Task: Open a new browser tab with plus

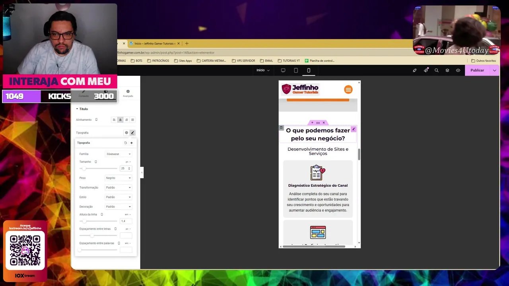Action: [187, 43]
